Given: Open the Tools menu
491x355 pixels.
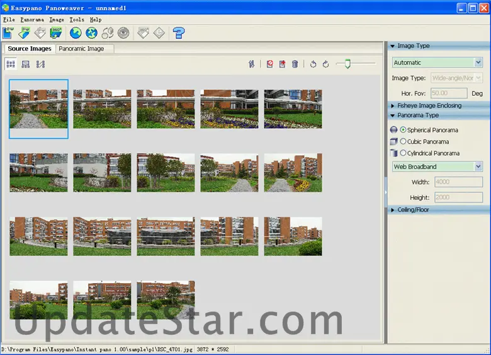Looking at the screenshot, I should [76, 20].
